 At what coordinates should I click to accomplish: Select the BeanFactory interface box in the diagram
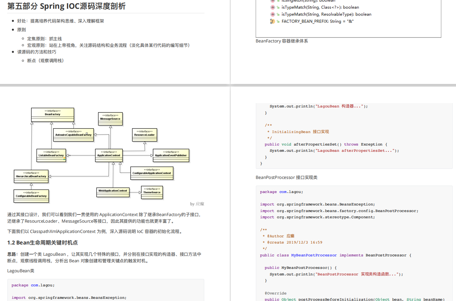click(52, 114)
